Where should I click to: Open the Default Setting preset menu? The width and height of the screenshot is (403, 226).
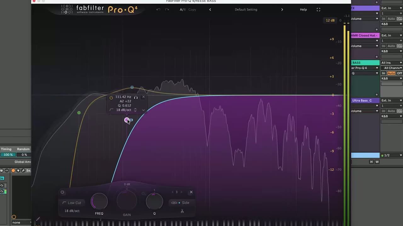[x=246, y=9]
